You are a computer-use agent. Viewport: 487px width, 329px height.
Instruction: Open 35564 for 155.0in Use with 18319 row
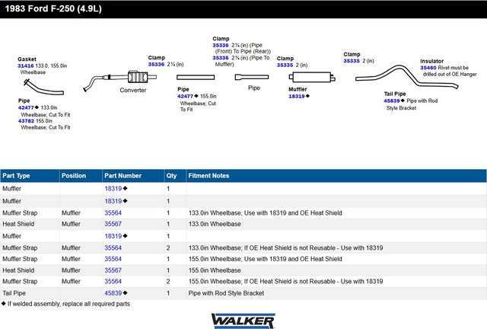pyautogui.click(x=113, y=259)
